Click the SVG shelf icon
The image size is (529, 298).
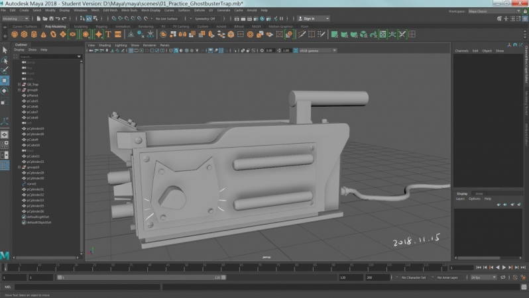(x=118, y=34)
